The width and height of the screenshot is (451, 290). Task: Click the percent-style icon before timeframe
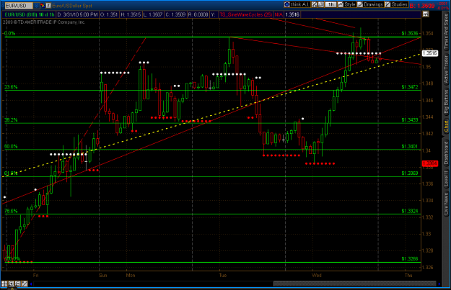[x=321, y=4]
